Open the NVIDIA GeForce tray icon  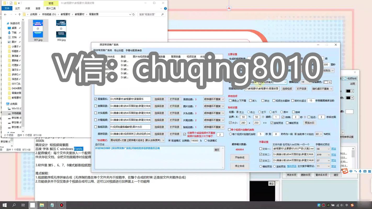(x=328, y=205)
